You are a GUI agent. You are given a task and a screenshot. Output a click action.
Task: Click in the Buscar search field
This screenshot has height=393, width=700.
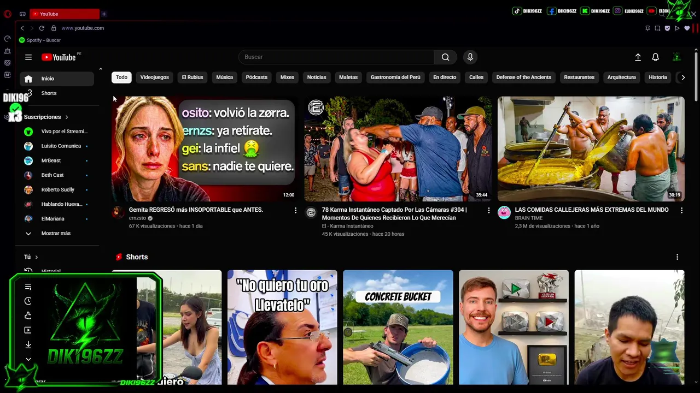point(336,57)
